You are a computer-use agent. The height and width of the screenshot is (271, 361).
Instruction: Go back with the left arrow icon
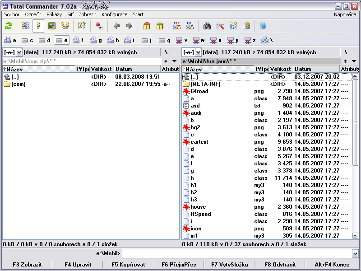pyautogui.click(x=116, y=26)
